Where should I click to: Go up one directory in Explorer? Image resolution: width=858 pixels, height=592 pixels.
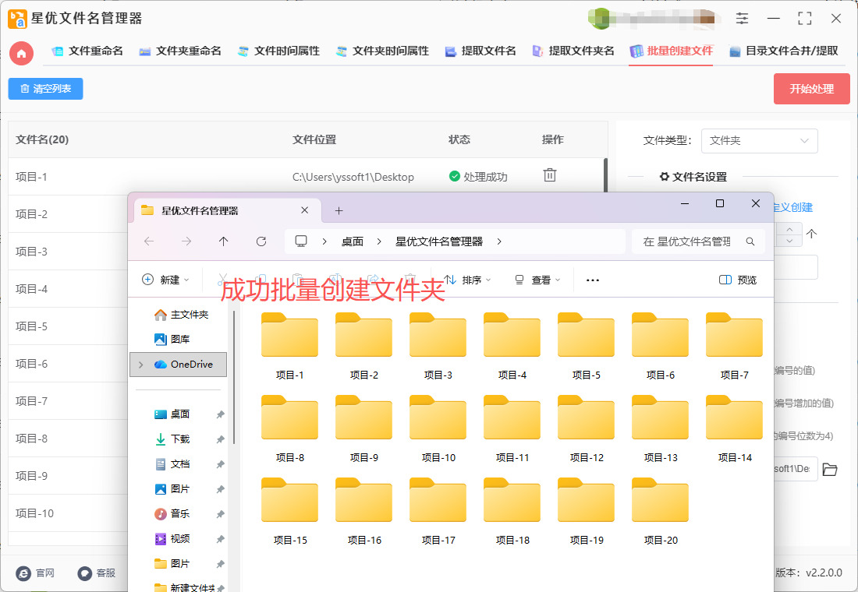tap(224, 241)
